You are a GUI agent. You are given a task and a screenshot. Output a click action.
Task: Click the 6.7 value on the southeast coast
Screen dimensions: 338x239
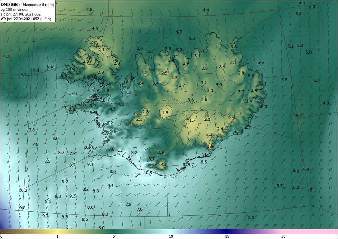(x=248, y=127)
